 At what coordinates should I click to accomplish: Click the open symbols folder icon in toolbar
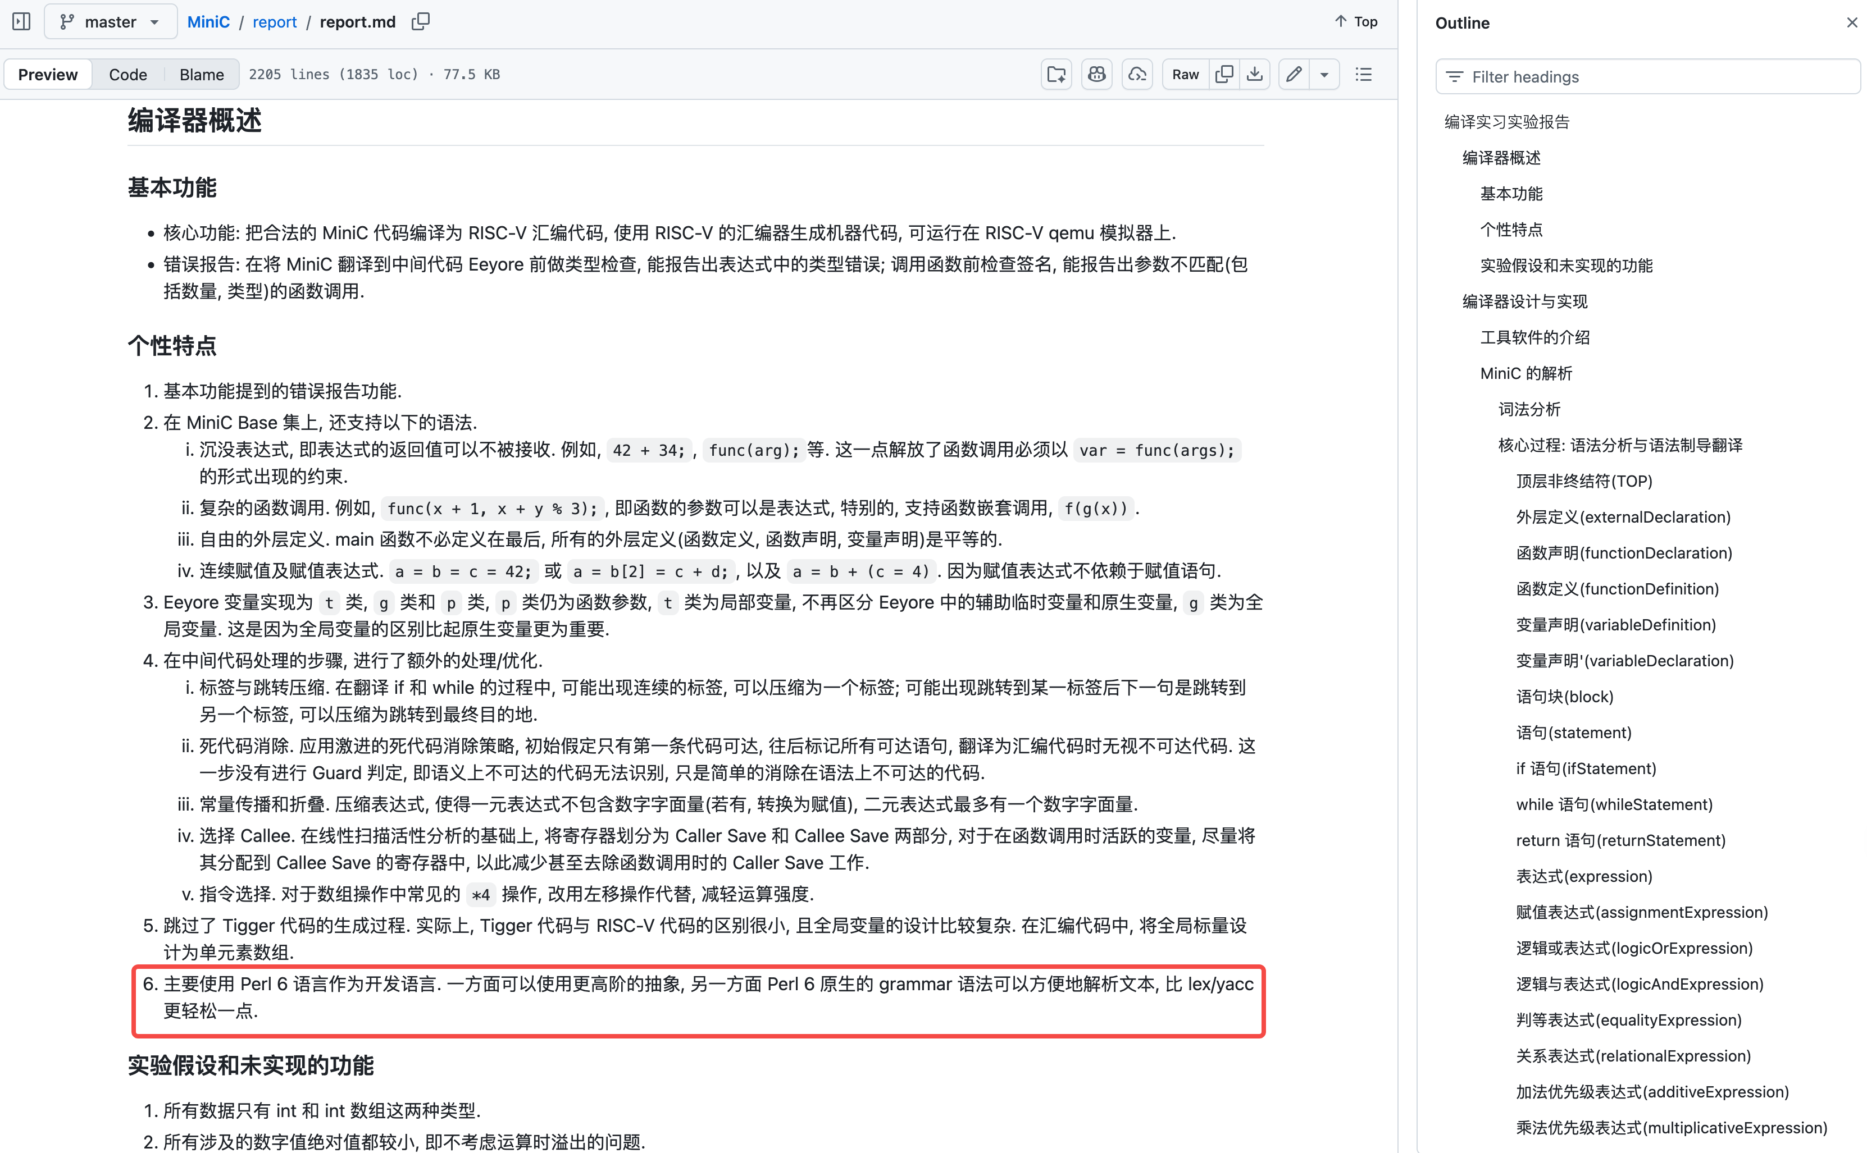point(1056,74)
